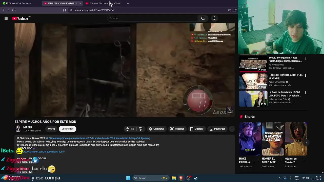Image resolution: width=324 pixels, height=182 pixels.
Task: Open options menu for HACELOS CONCHA AGUS
Action: [306, 75]
